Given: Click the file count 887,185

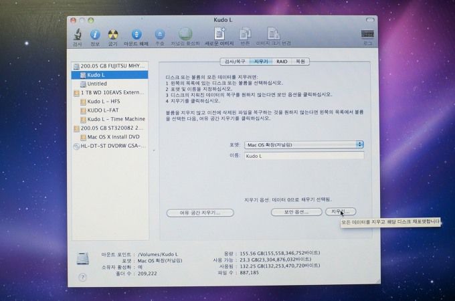Looking at the screenshot, I should (x=250, y=273).
